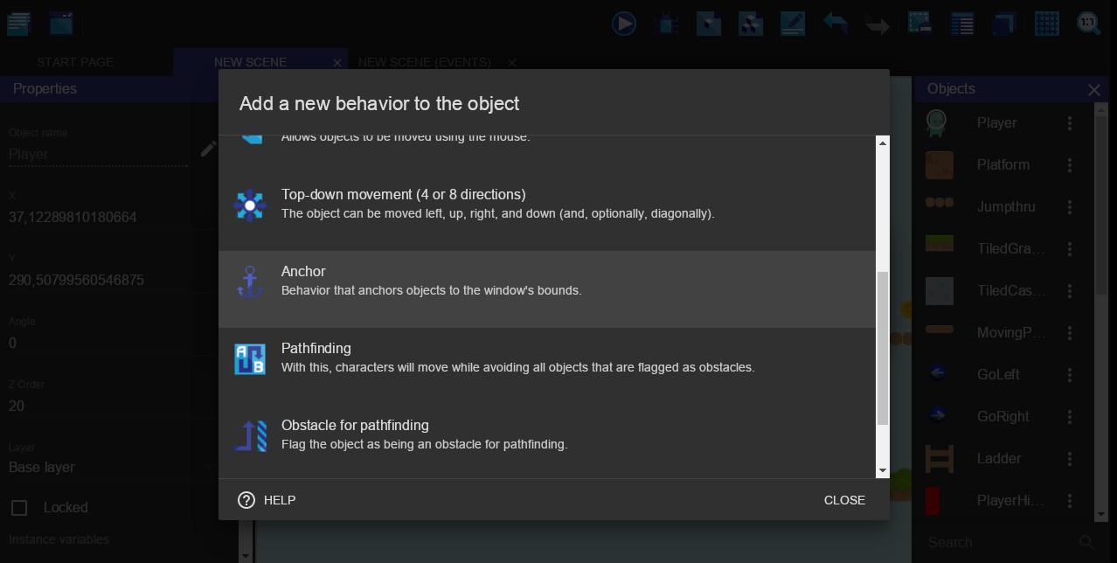
Task: Click the Y position value field
Action: (110, 281)
